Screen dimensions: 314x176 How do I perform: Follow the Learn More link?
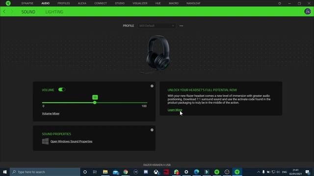point(175,110)
